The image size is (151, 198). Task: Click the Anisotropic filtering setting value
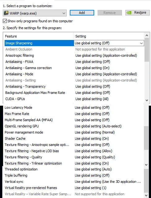[x=106, y=55]
